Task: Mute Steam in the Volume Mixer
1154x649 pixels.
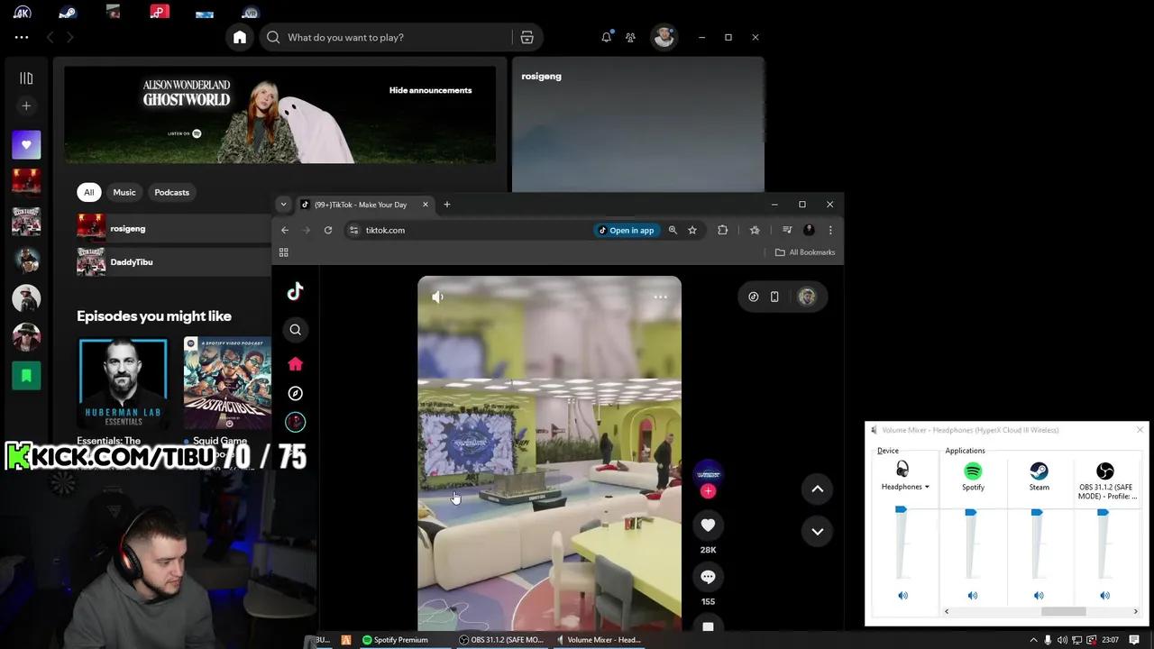Action: (x=1039, y=596)
